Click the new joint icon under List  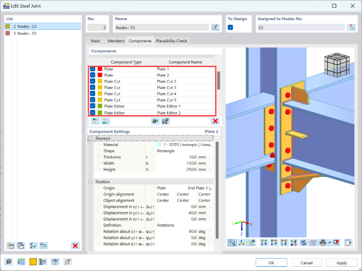point(10,245)
